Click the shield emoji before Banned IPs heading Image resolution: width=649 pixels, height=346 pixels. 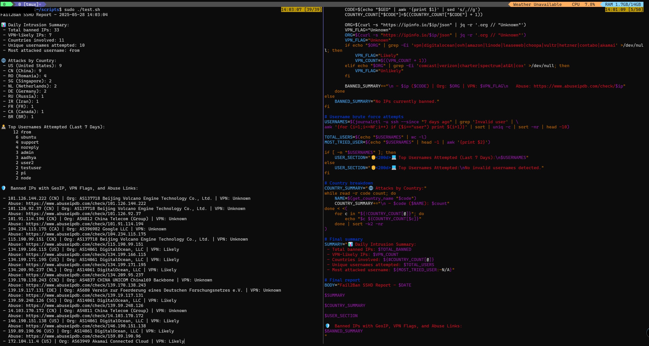point(3,188)
